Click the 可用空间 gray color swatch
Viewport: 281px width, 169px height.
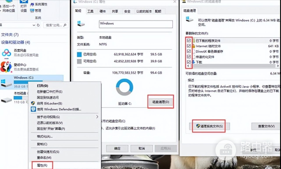click(x=79, y=61)
